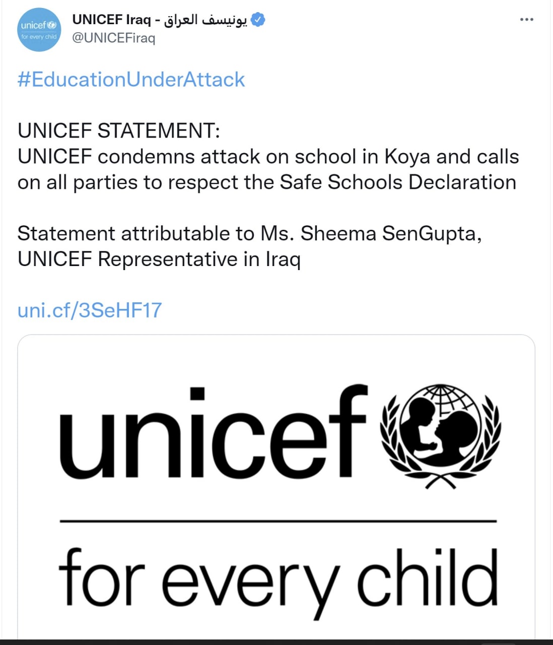Viewport: 553px width, 645px height.
Task: Open the UNICEF Iraq profile avatar
Action: [39, 30]
